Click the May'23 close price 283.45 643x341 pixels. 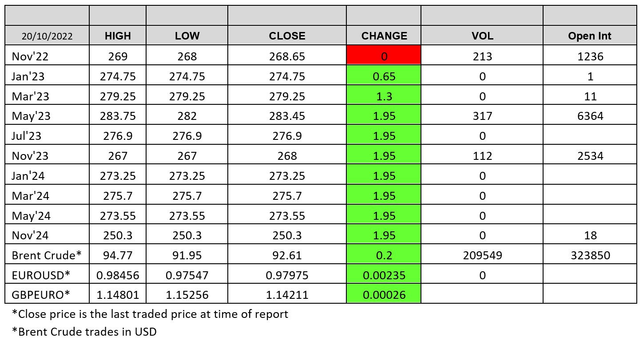tap(287, 116)
